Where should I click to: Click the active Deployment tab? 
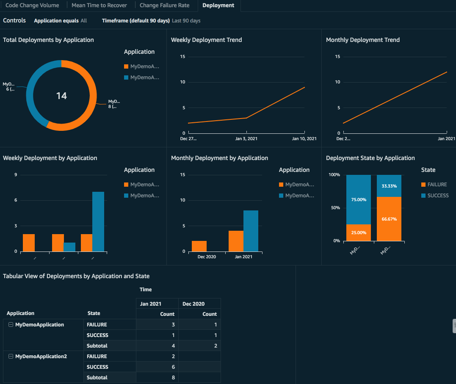(218, 5)
